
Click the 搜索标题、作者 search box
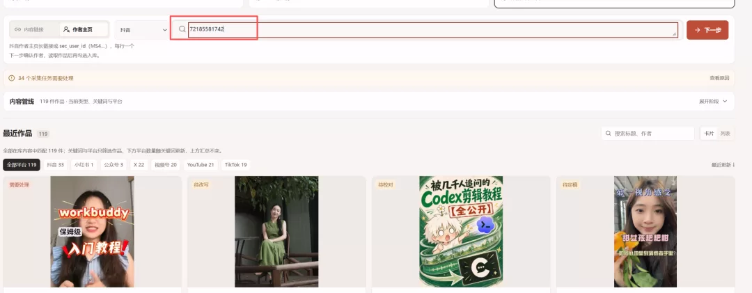tap(648, 134)
